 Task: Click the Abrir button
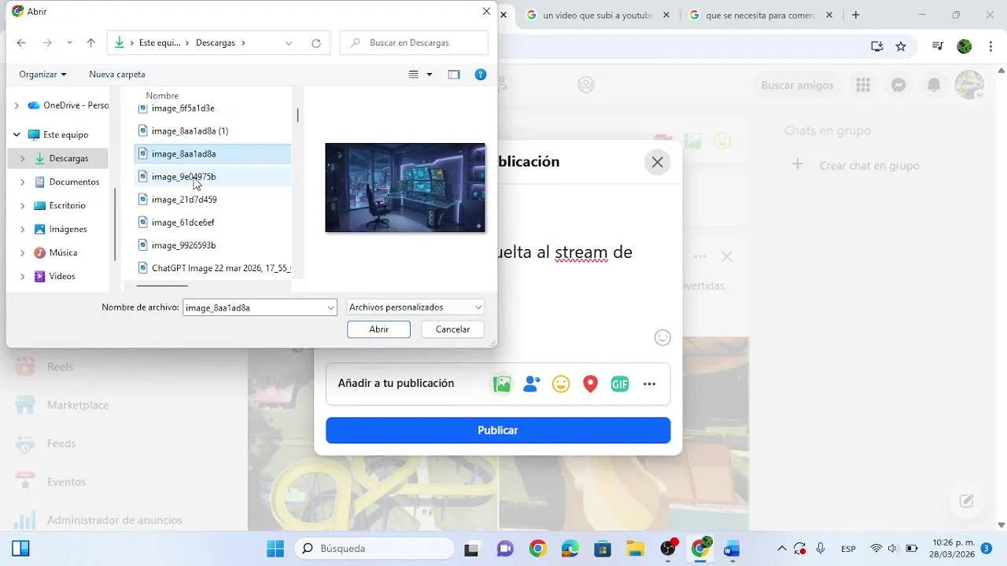(378, 329)
